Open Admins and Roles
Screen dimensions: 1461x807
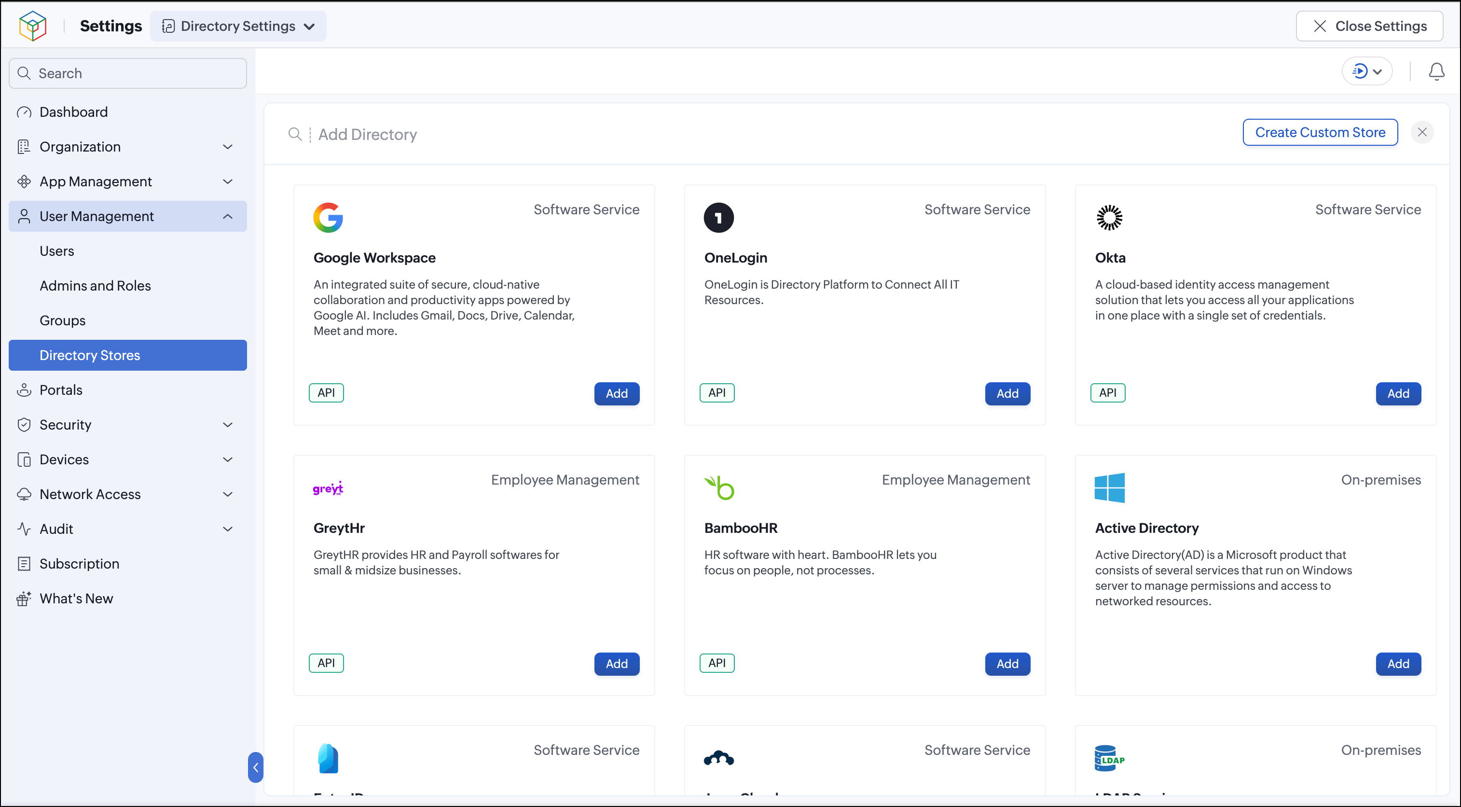click(127, 285)
